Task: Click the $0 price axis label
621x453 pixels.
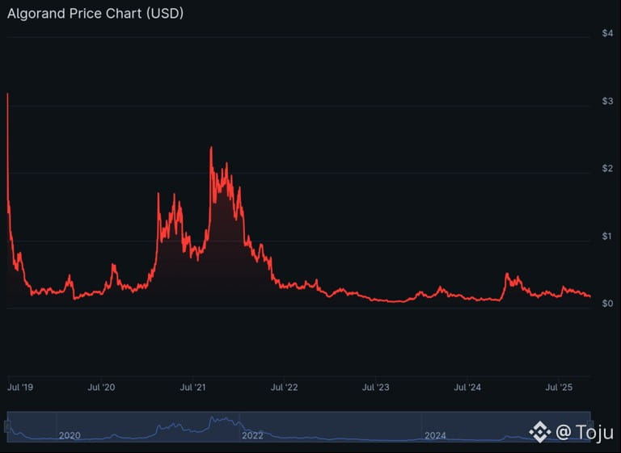Action: (607, 304)
